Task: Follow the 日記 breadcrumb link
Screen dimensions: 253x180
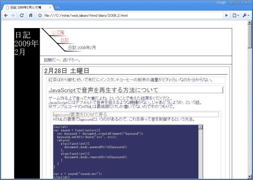Action: point(65,40)
